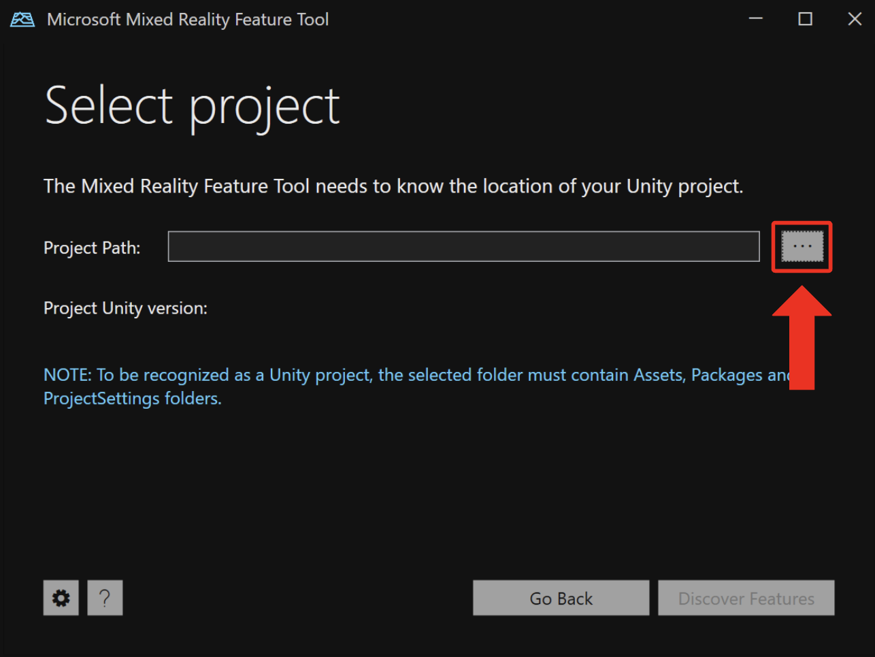Click the sentence about Unity project location
875x657 pixels.
(x=393, y=186)
